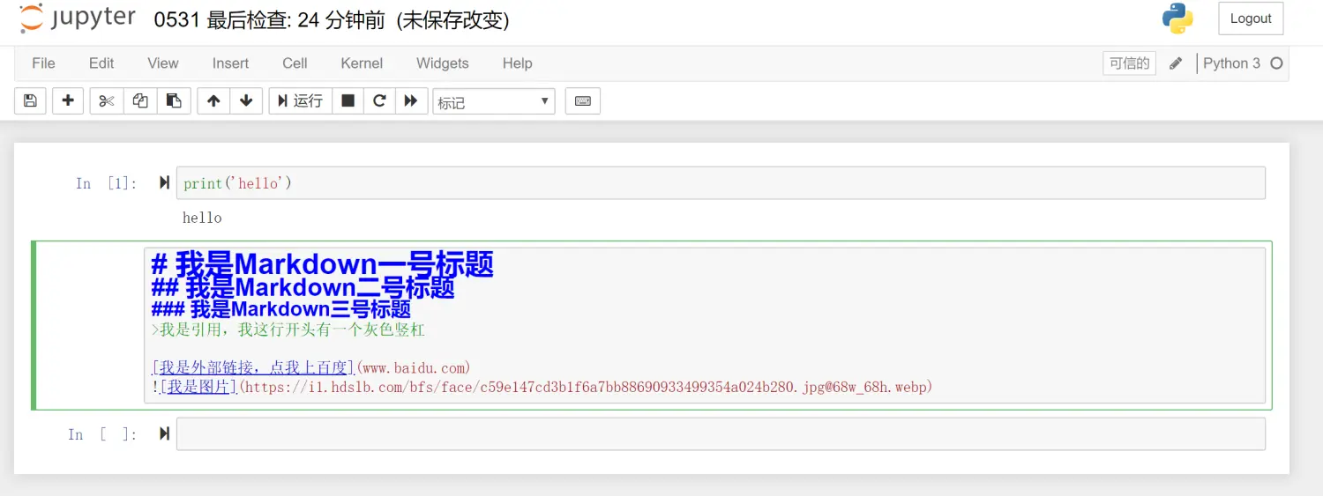Image resolution: width=1323 pixels, height=496 pixels.
Task: Click the kernel idle circle indicator
Action: pyautogui.click(x=1276, y=63)
